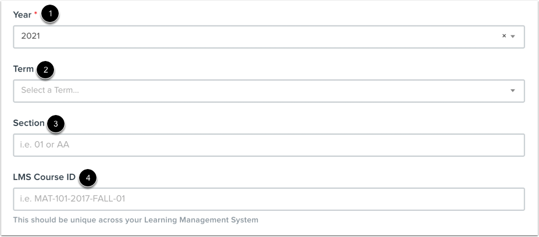Click badge 4 next to LMS Course ID
Image resolution: width=539 pixels, height=237 pixels.
(x=87, y=178)
